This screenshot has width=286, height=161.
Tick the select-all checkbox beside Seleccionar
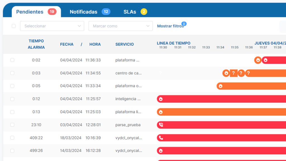click(x=14, y=26)
